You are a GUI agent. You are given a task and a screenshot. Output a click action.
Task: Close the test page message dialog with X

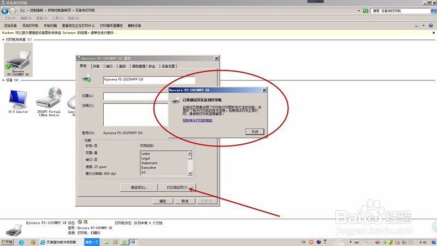tap(264, 90)
